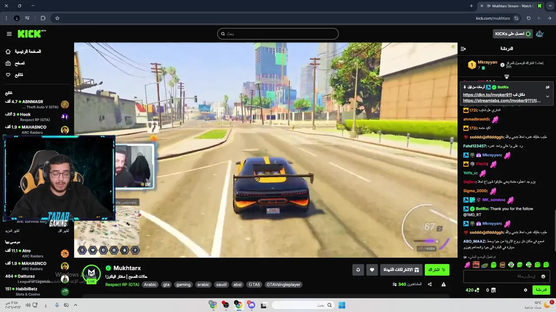
Task: Click the Windows taskbar search box
Action: click(302, 305)
